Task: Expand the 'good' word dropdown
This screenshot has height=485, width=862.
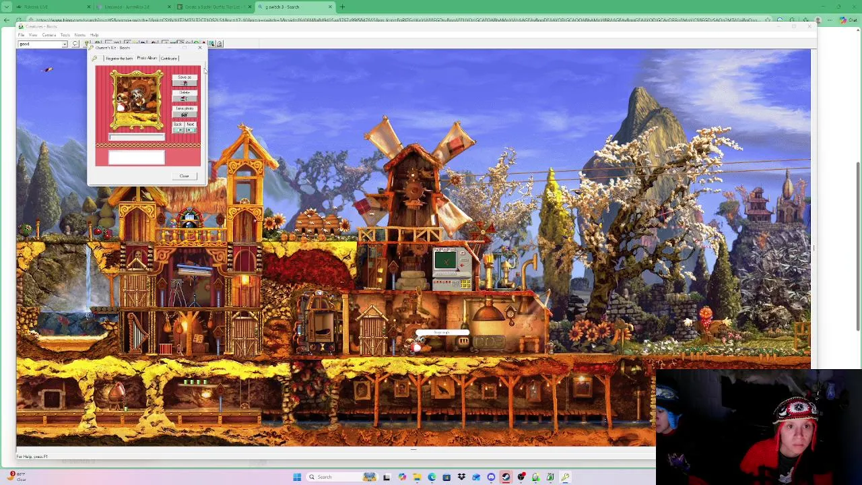Action: (65, 44)
